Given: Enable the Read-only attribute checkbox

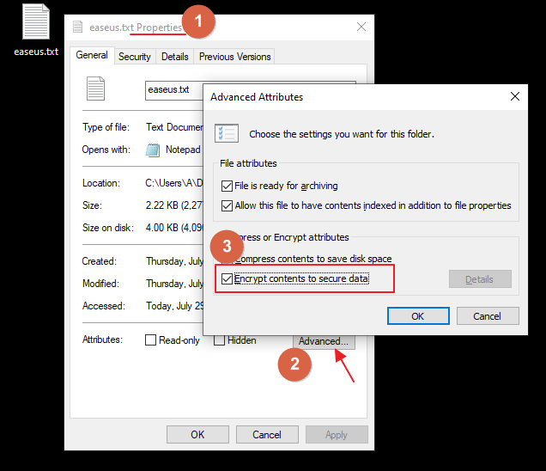Looking at the screenshot, I should click(x=151, y=340).
